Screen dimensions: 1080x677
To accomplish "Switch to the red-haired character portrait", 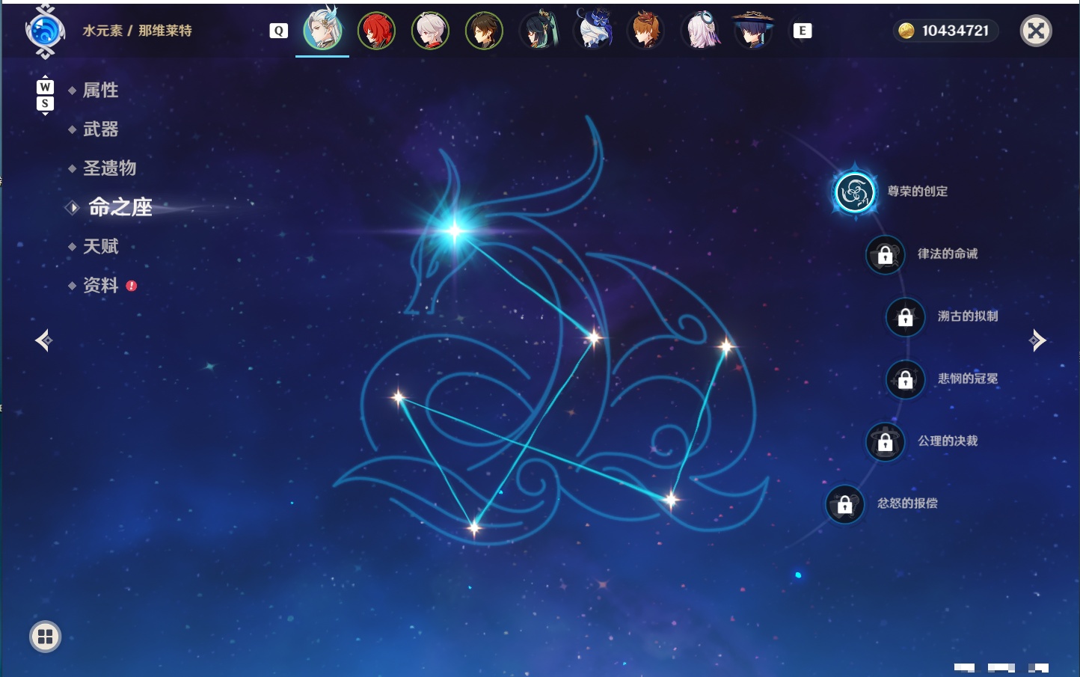I will [376, 31].
